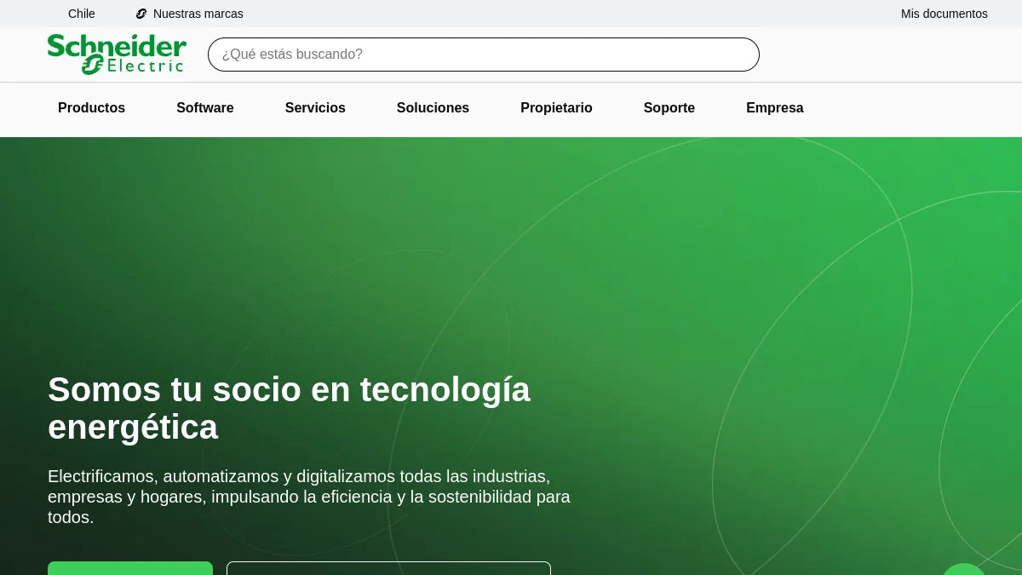The height and width of the screenshot is (575, 1022).
Task: Open the Software menu
Action: pyautogui.click(x=205, y=108)
